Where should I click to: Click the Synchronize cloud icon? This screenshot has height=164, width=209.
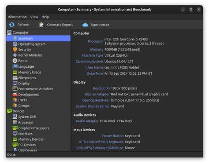point(85,25)
